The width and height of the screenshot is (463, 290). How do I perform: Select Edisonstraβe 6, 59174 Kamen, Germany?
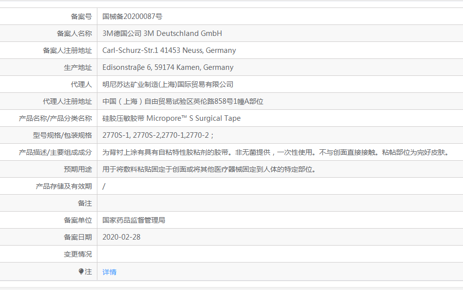[168, 67]
